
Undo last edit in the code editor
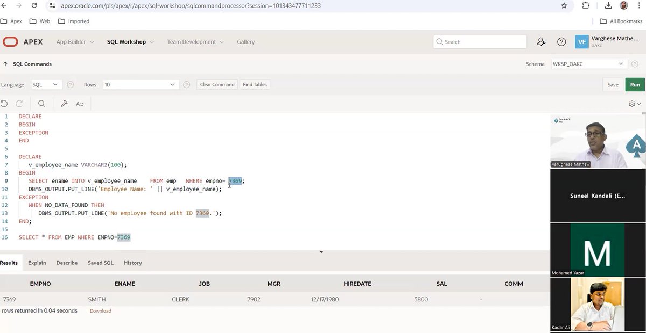[5, 103]
